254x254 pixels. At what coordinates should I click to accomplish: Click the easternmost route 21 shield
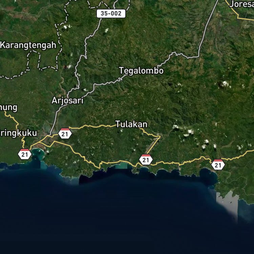[x=218, y=165]
